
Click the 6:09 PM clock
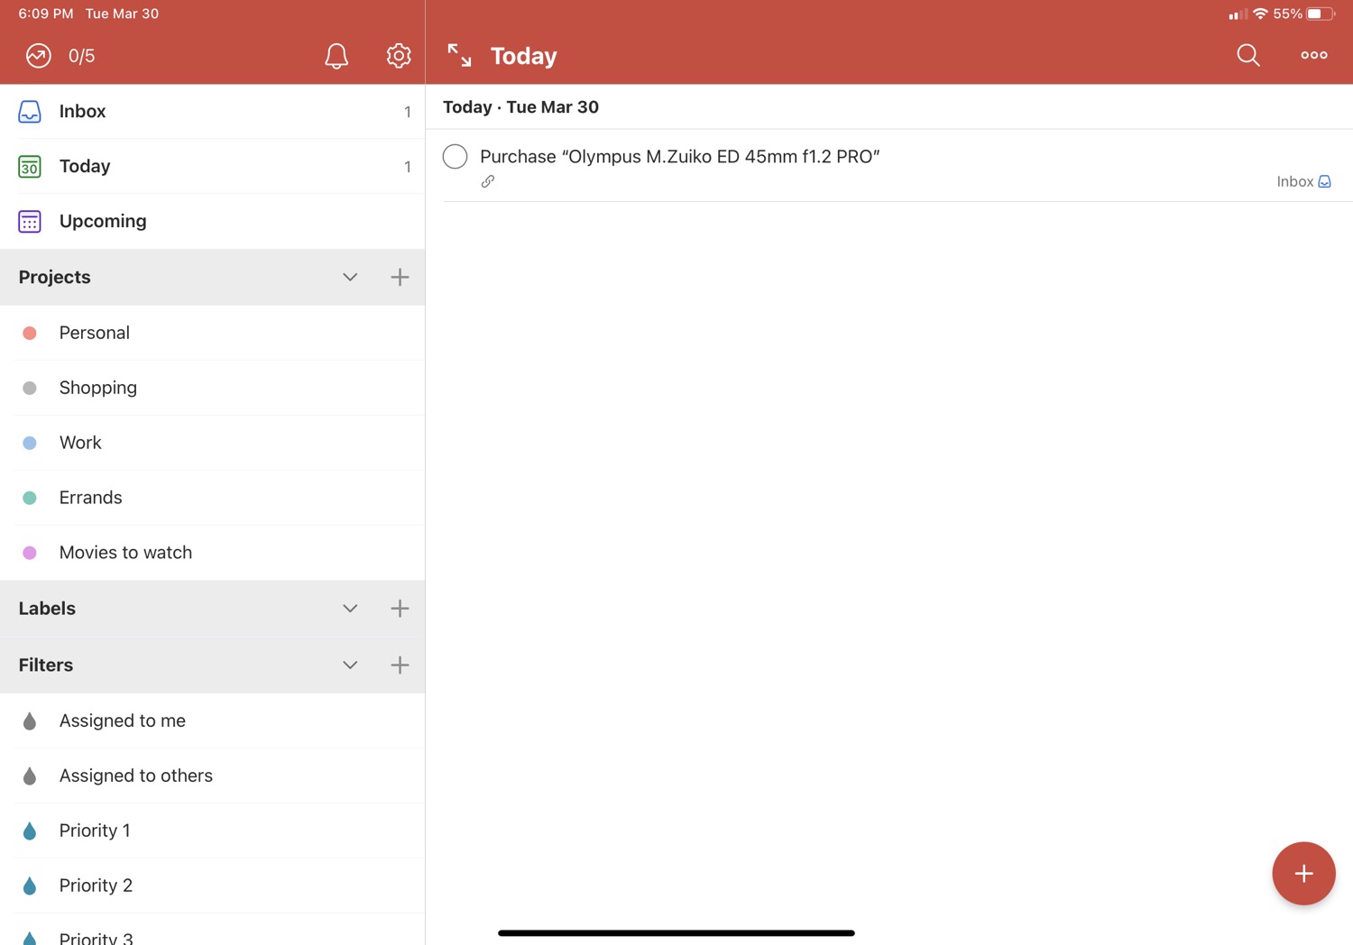coord(46,14)
